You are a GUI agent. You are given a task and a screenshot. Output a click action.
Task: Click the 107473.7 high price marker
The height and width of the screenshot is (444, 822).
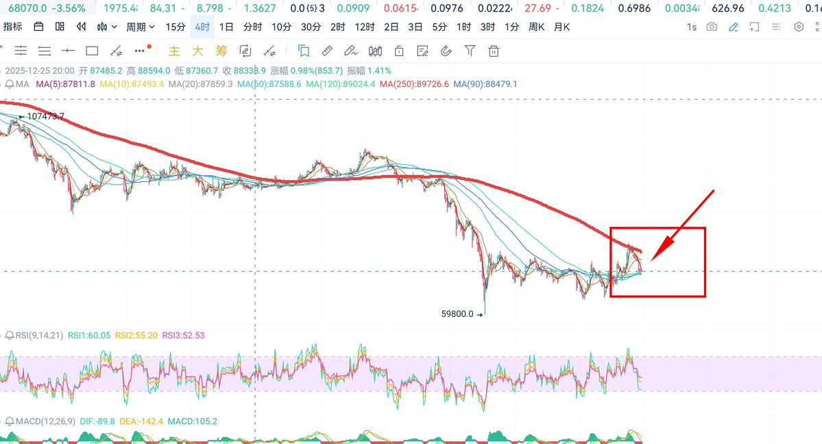click(x=41, y=116)
